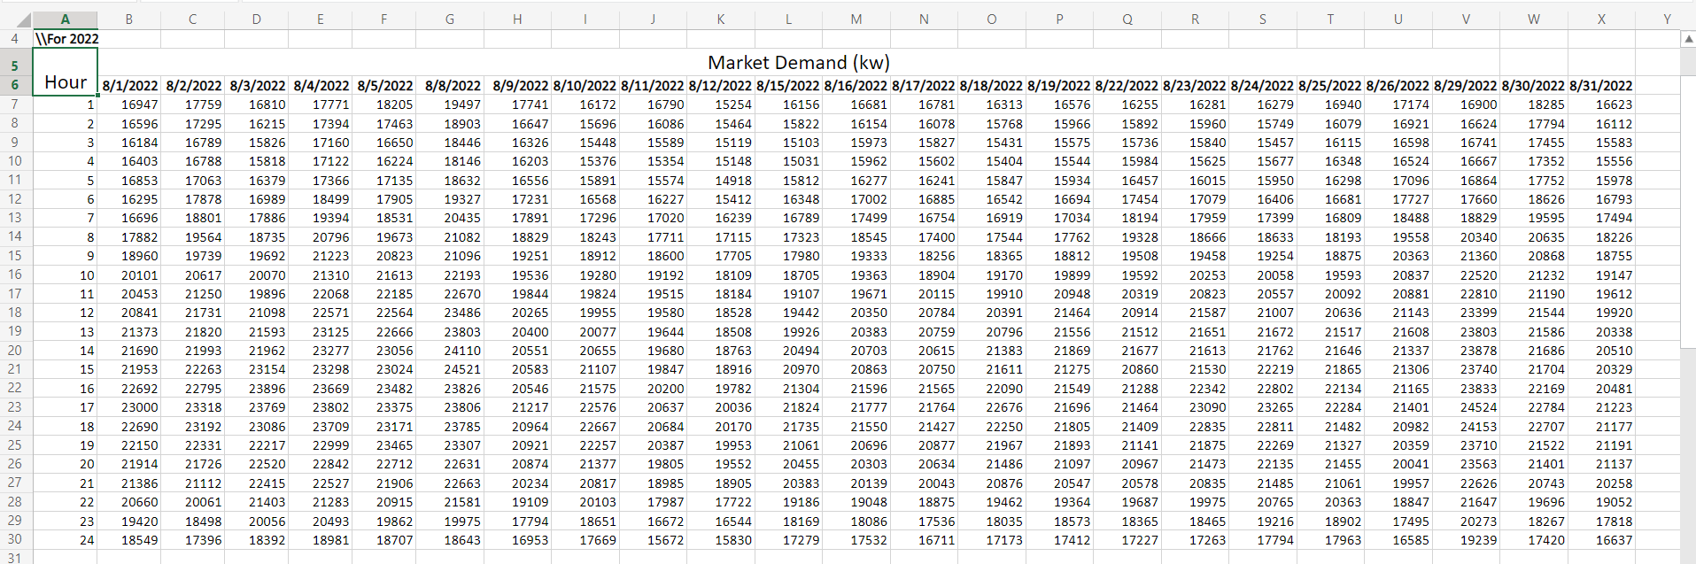
Task: Click cell 23090 under 8/23/2022
Action: pyautogui.click(x=1195, y=407)
